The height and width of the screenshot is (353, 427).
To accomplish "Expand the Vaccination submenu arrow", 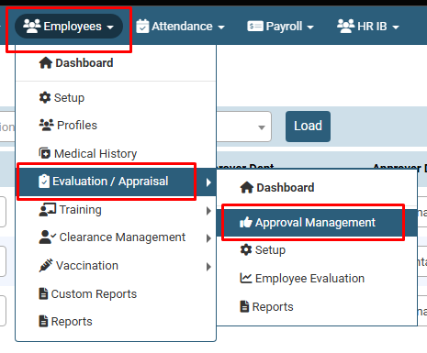I will [208, 267].
